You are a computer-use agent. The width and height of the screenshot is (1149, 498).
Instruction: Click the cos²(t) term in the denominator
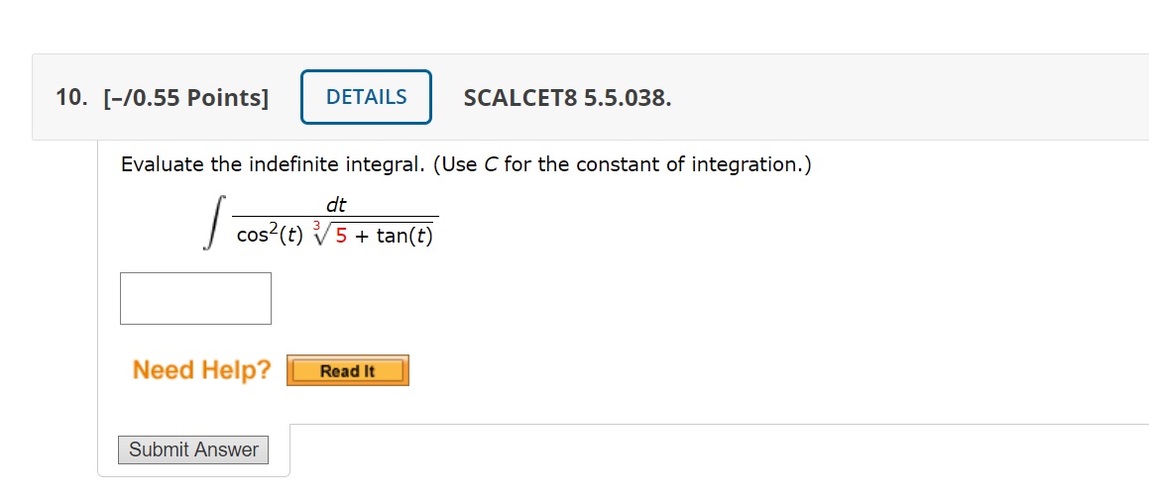pos(270,236)
